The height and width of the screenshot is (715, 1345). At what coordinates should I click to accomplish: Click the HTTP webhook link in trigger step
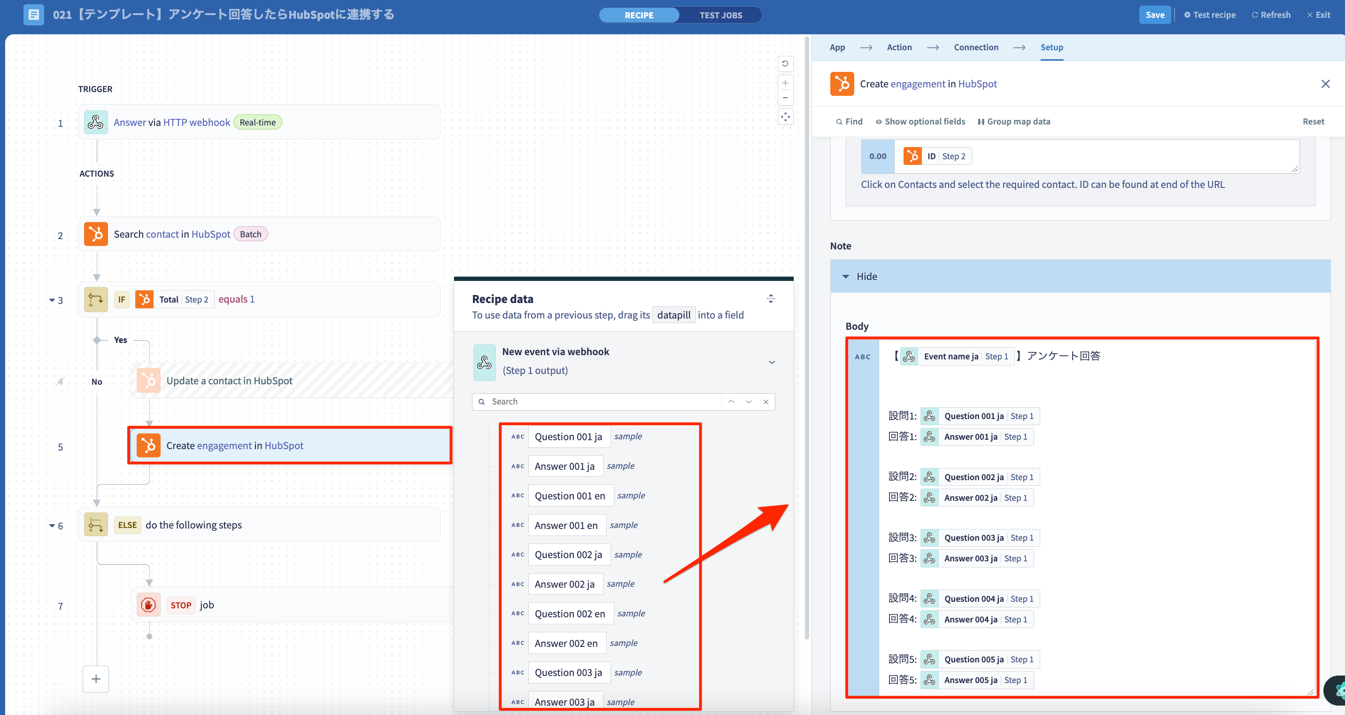(x=196, y=122)
